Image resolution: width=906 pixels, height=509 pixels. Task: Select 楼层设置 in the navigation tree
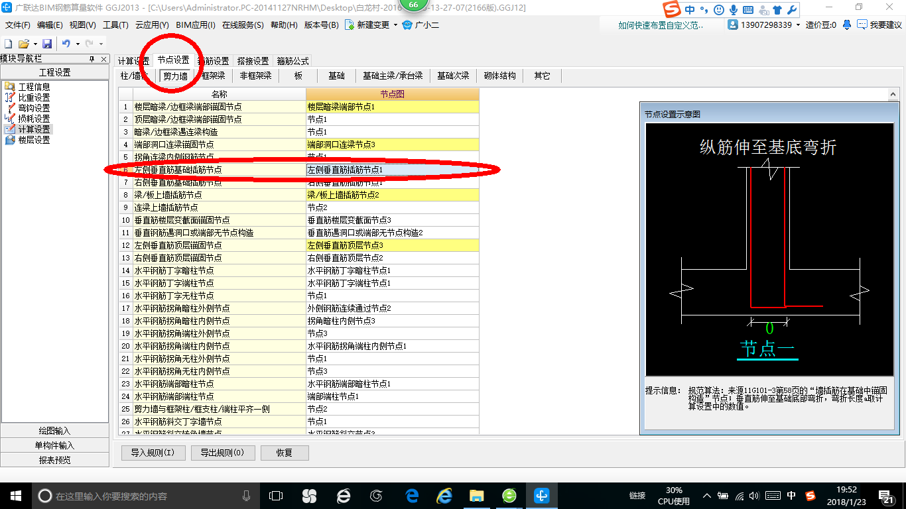[33, 140]
